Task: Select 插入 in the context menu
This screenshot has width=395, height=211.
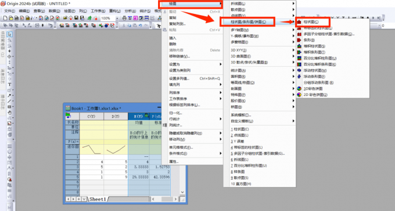Action: point(173,38)
